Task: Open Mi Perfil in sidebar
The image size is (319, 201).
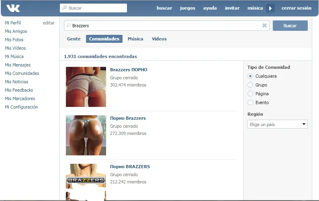Action: pos(13,23)
